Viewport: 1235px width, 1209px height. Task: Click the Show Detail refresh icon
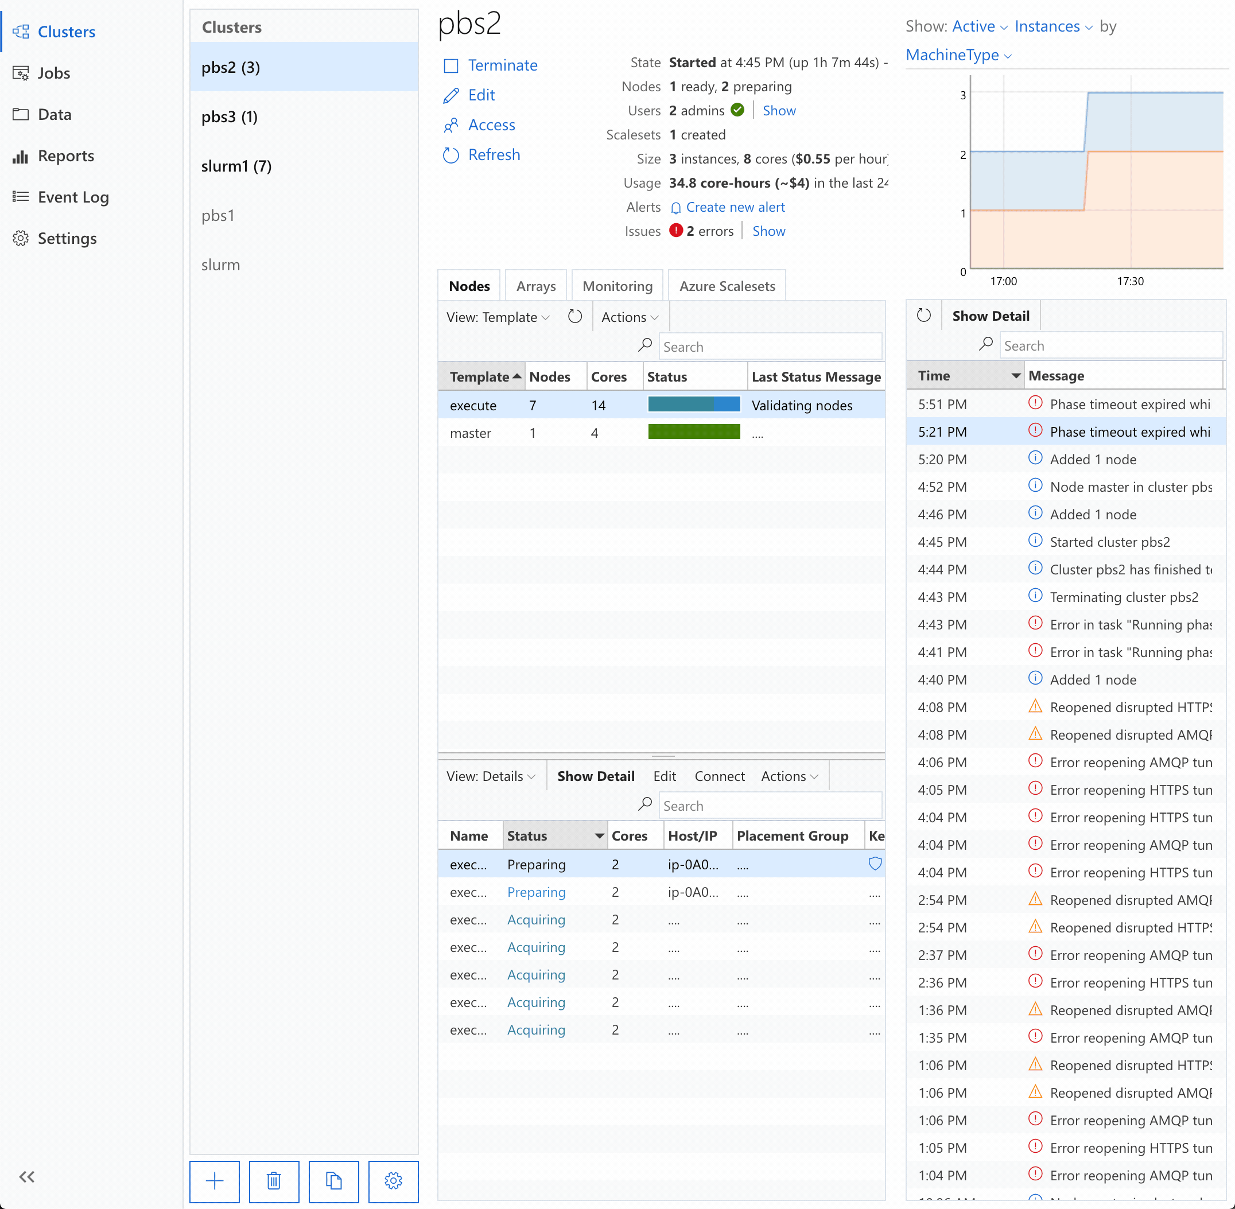(x=926, y=316)
